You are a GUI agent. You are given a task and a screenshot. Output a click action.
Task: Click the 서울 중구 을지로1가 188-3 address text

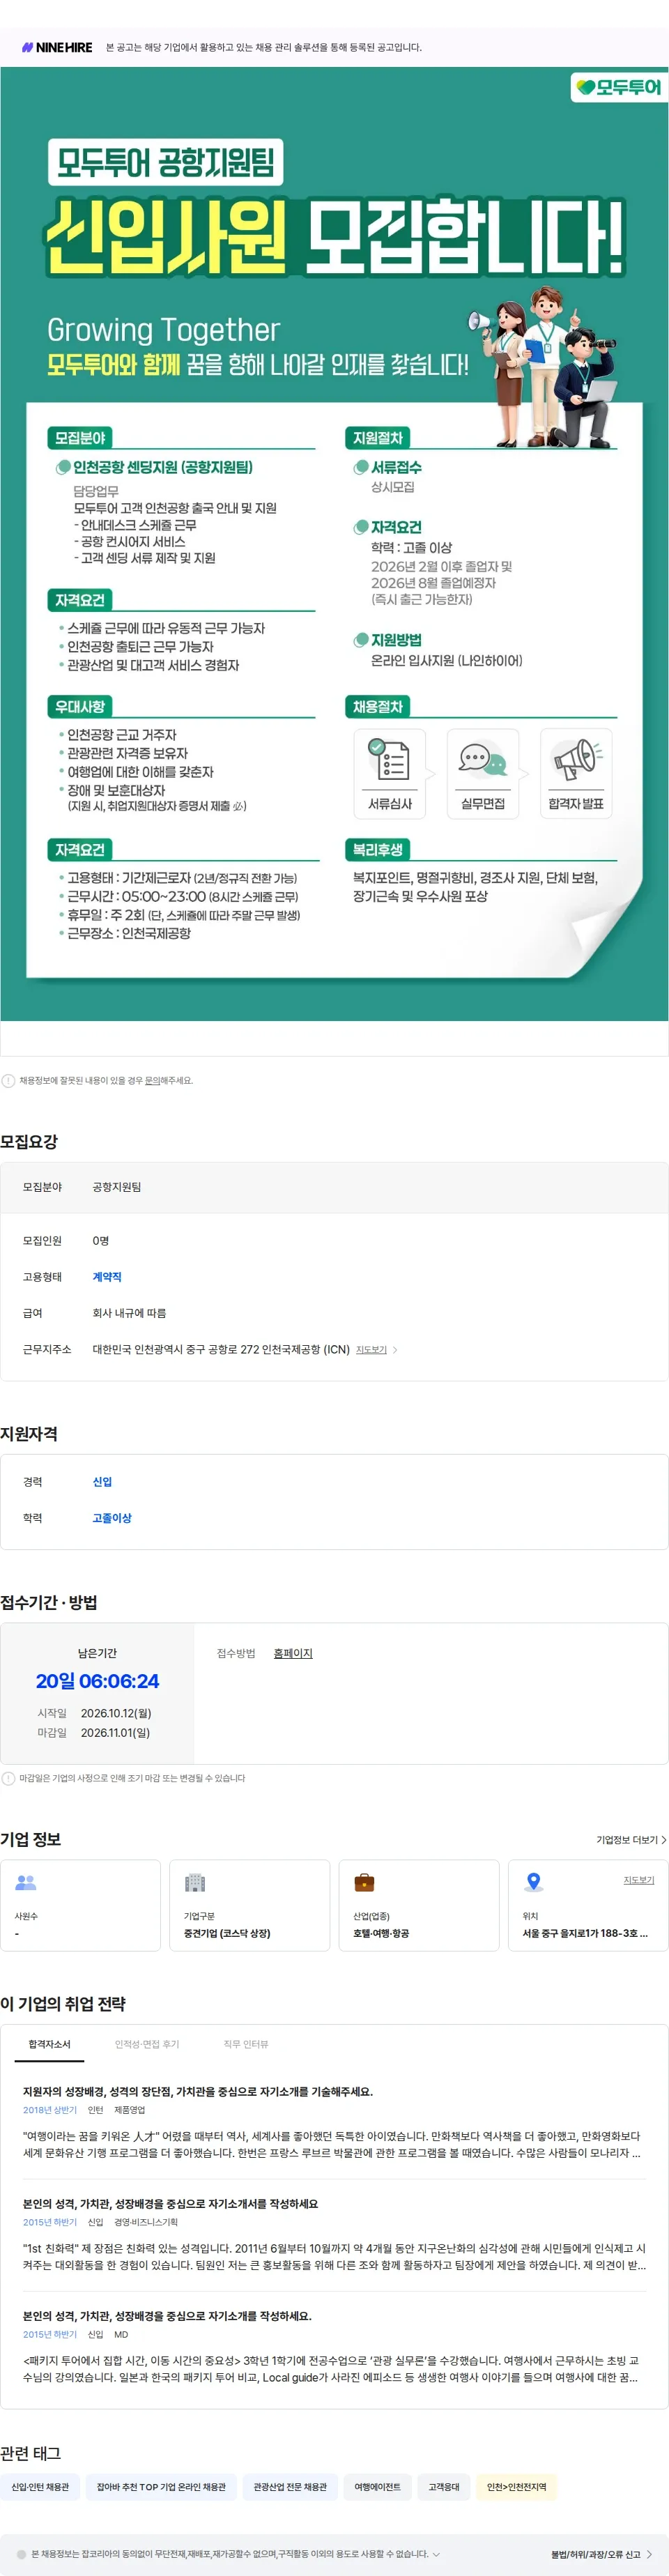coord(585,1933)
